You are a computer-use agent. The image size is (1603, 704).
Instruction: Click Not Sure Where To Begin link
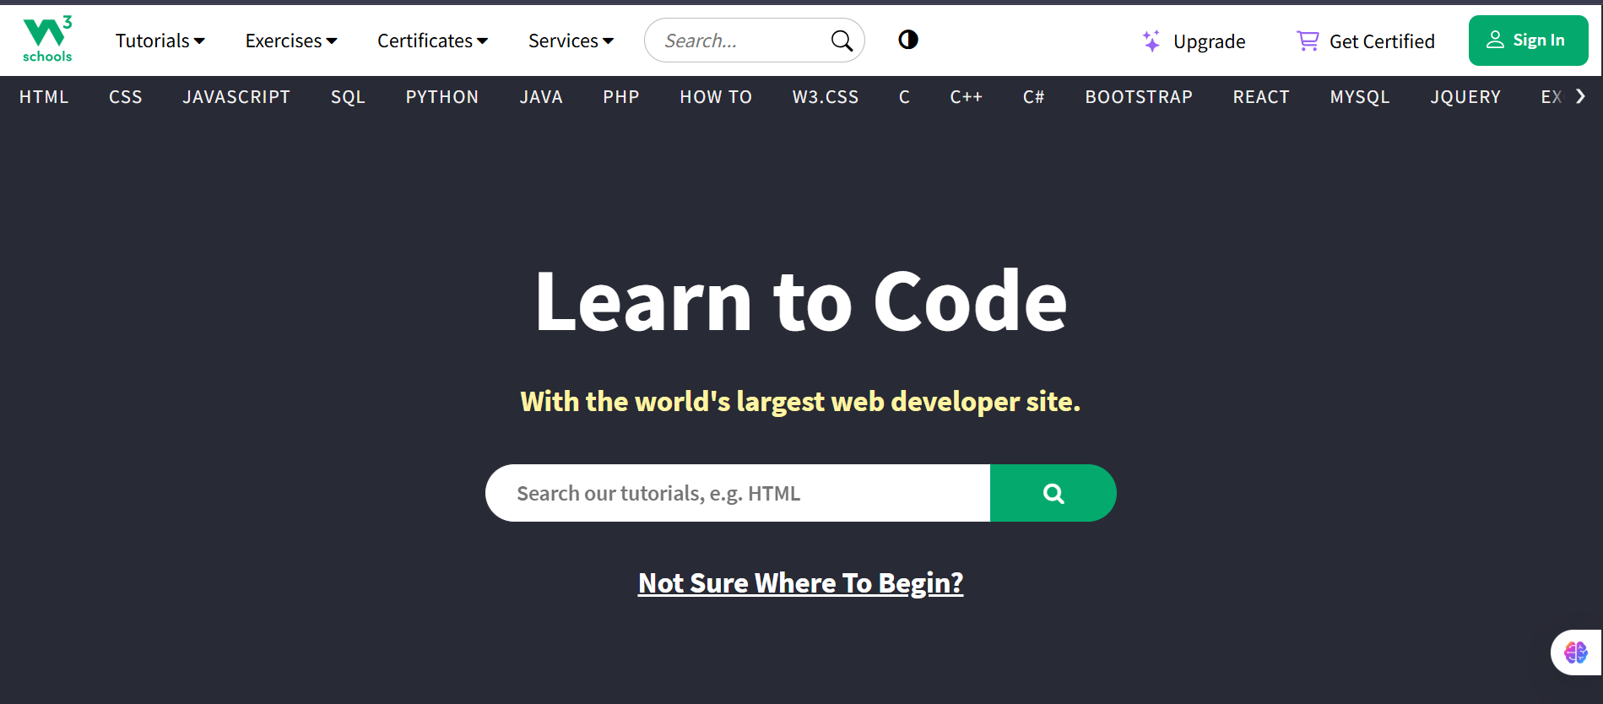[800, 583]
